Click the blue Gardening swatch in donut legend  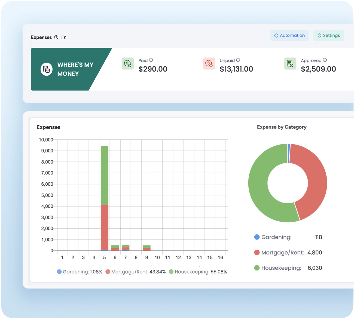(257, 237)
